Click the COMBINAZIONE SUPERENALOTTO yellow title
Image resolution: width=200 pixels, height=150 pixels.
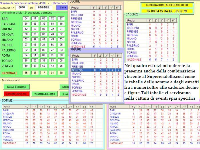click(167, 5)
